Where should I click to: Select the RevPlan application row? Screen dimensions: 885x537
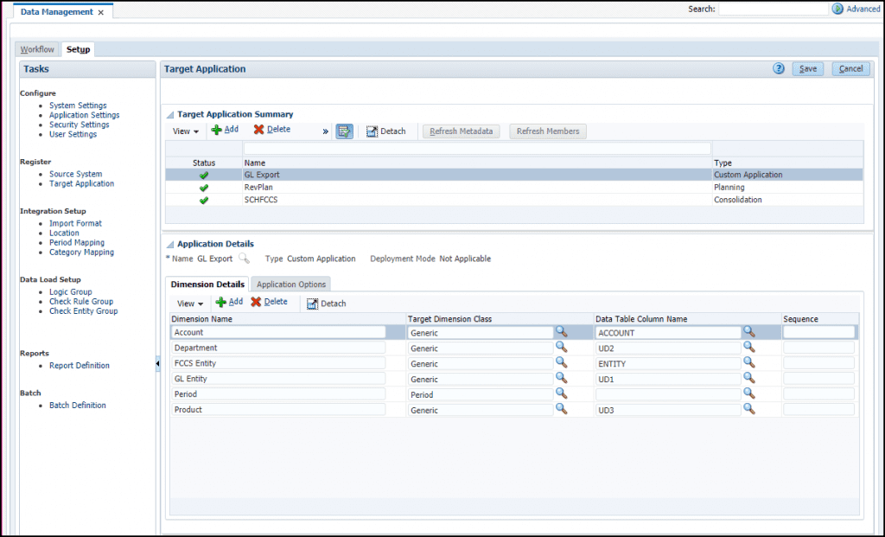tap(514, 188)
